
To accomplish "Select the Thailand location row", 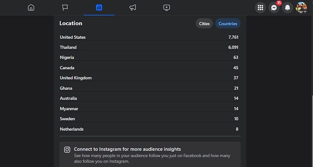I will 149,47.
